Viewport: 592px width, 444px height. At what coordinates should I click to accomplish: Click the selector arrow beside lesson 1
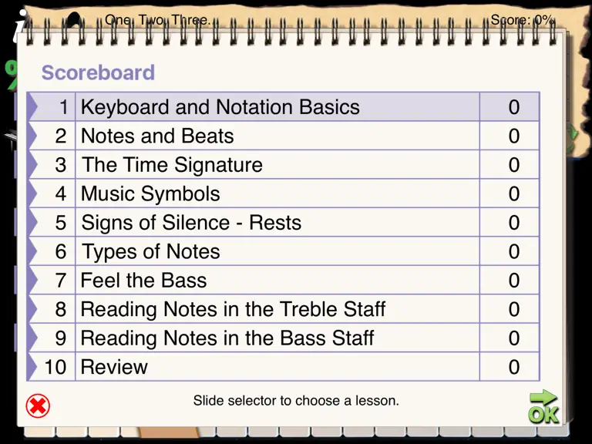(x=33, y=107)
